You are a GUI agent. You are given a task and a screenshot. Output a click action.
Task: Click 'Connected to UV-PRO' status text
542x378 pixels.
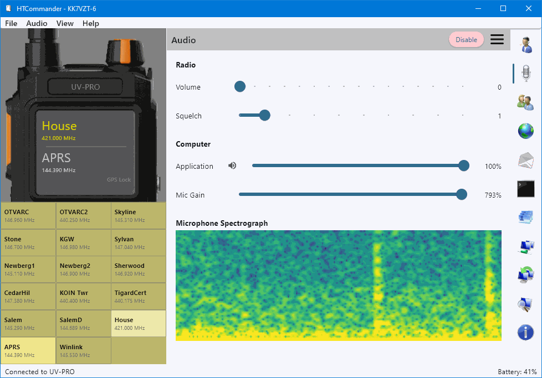coord(40,372)
